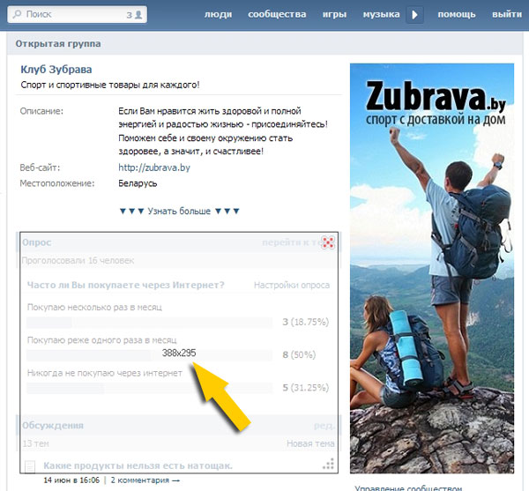Image resolution: width=529 pixels, height=491 pixels.
Task: Expand group info via Узнать больше
Action: coord(179,212)
